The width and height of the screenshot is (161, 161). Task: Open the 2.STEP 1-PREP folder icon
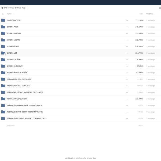tap(3, 27)
